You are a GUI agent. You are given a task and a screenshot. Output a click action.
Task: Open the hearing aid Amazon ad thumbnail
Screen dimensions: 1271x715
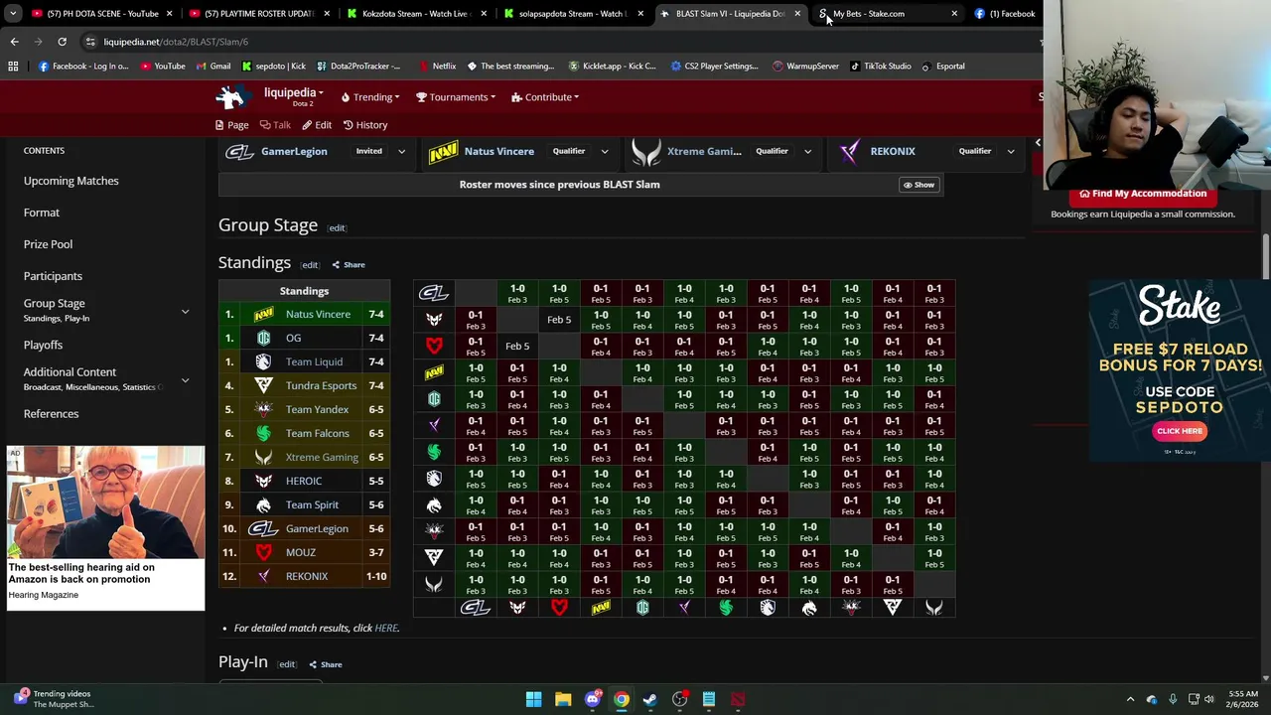point(105,501)
